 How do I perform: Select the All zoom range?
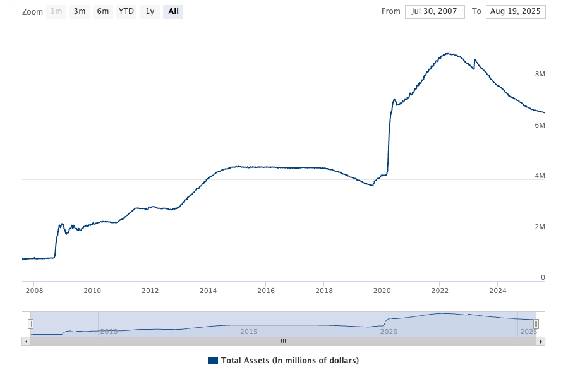173,11
